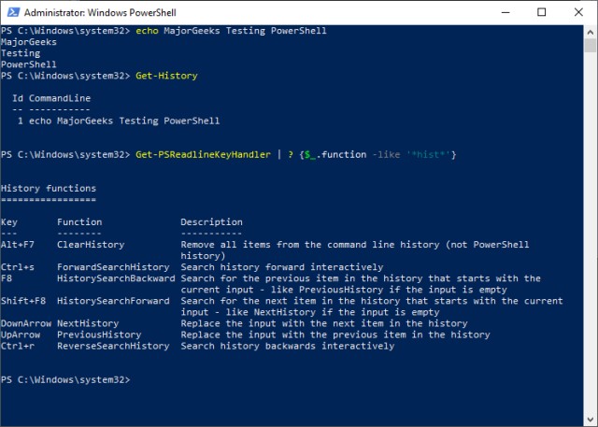Click the PowerShell icon in the title bar
The width and height of the screenshot is (598, 427).
coord(11,12)
